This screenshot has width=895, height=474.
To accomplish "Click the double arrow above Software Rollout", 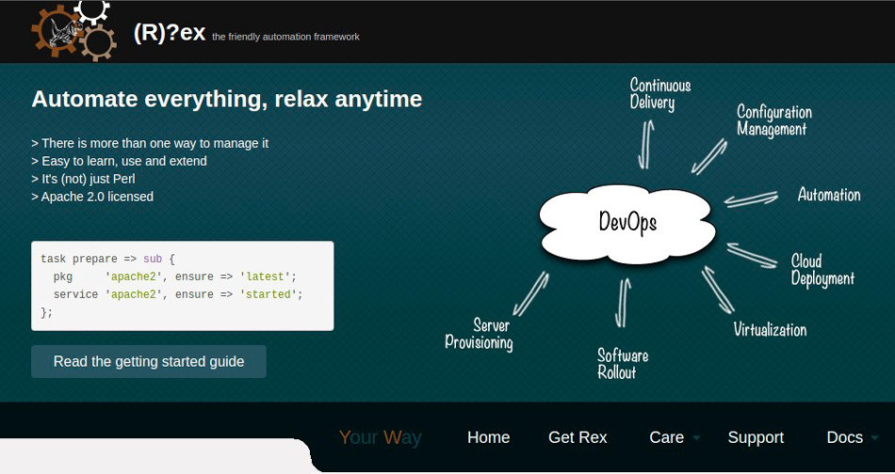I will (x=623, y=303).
